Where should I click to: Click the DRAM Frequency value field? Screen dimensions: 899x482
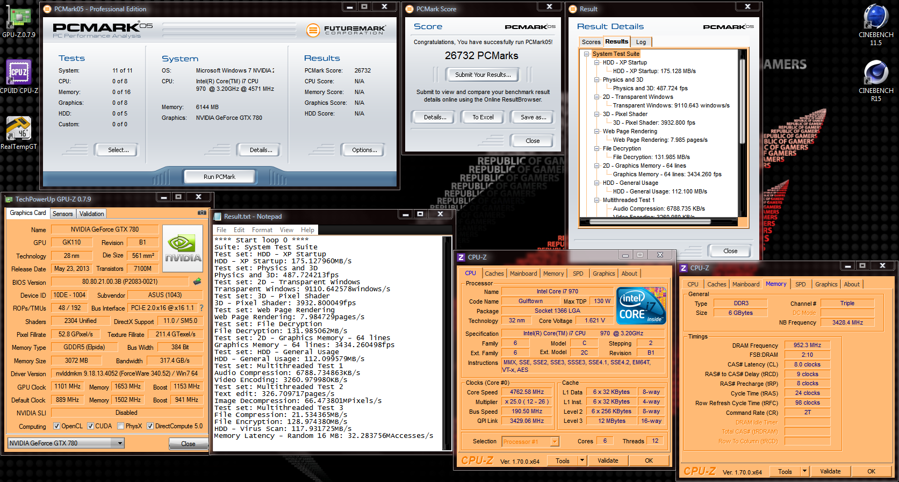807,346
